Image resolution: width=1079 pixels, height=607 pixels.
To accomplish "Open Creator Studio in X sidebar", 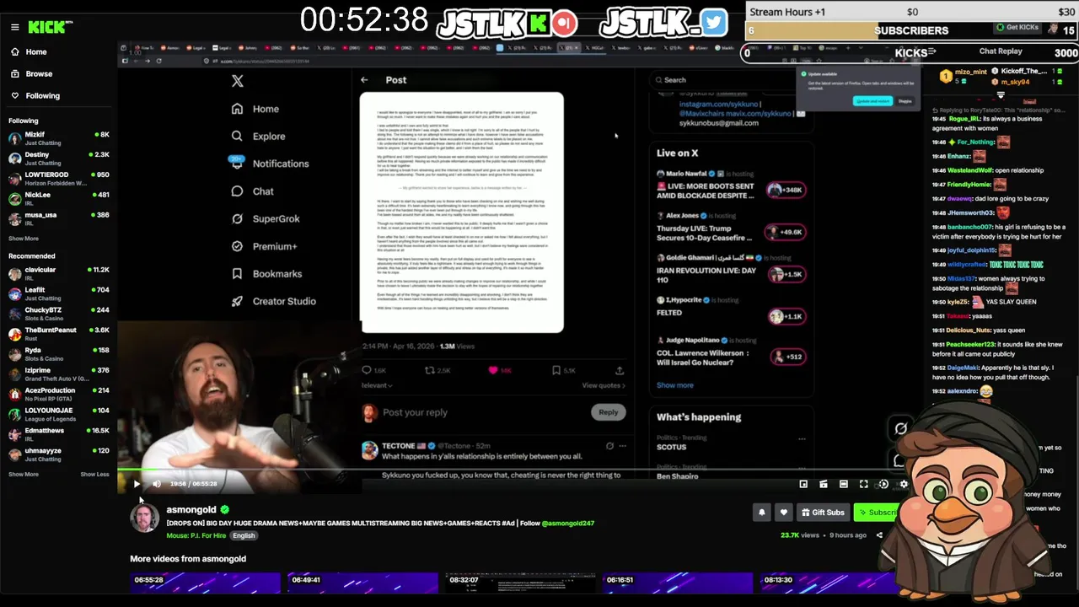I will (274, 301).
